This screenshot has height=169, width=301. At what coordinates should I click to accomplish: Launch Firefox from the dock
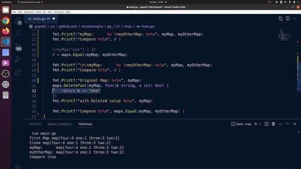[x=6, y=31]
